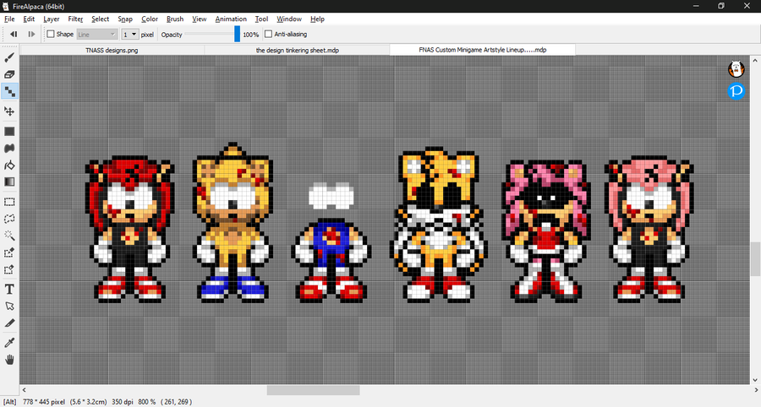
Task: Click the horizontal scrollbar left arrow
Action: click(25, 390)
